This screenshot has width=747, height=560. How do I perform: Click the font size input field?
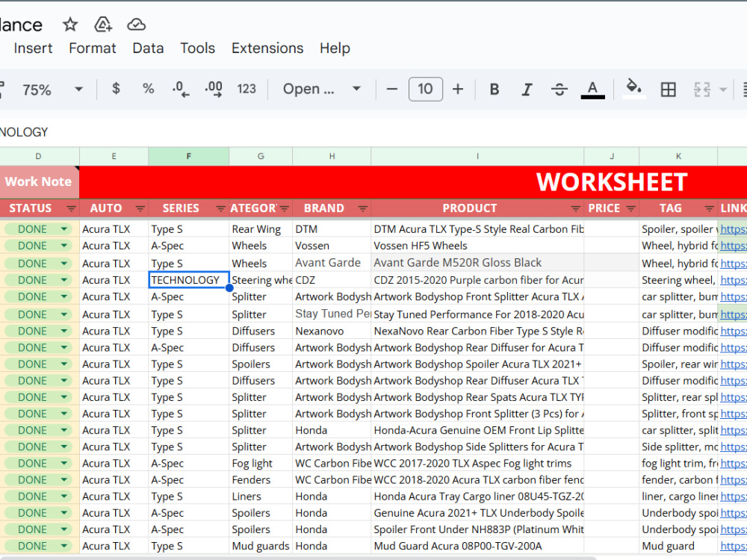[x=426, y=89]
